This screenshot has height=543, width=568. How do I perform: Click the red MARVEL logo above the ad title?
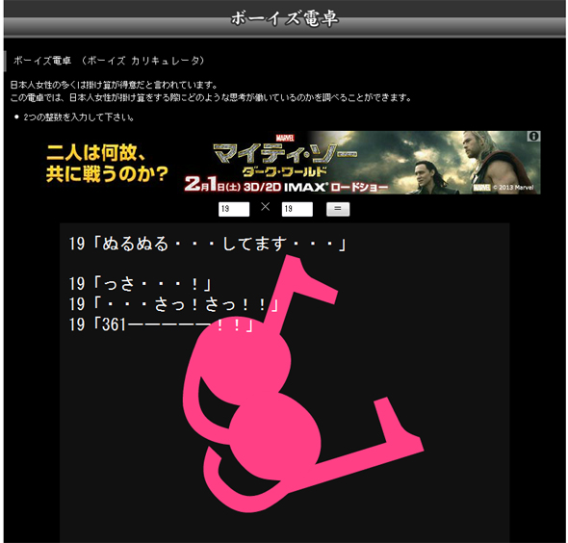(x=285, y=138)
